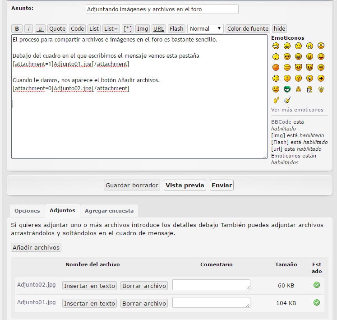
Task: Insert the angry yellow emoticon gritting teeth
Action: click(x=309, y=56)
